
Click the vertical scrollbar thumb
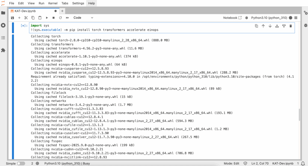pos(299,114)
